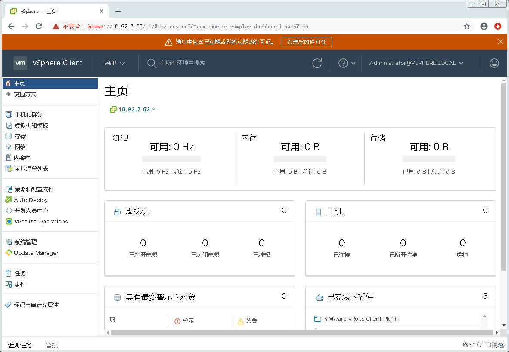509x352 pixels.
Task: Open the help question mark icon
Action: click(x=343, y=63)
